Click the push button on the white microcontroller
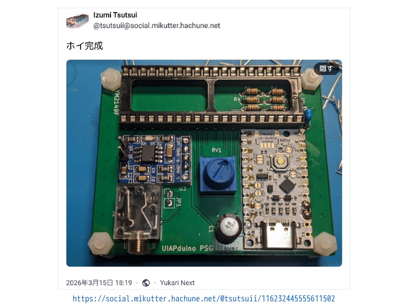Screen dimensions: 408x306 click(280, 161)
